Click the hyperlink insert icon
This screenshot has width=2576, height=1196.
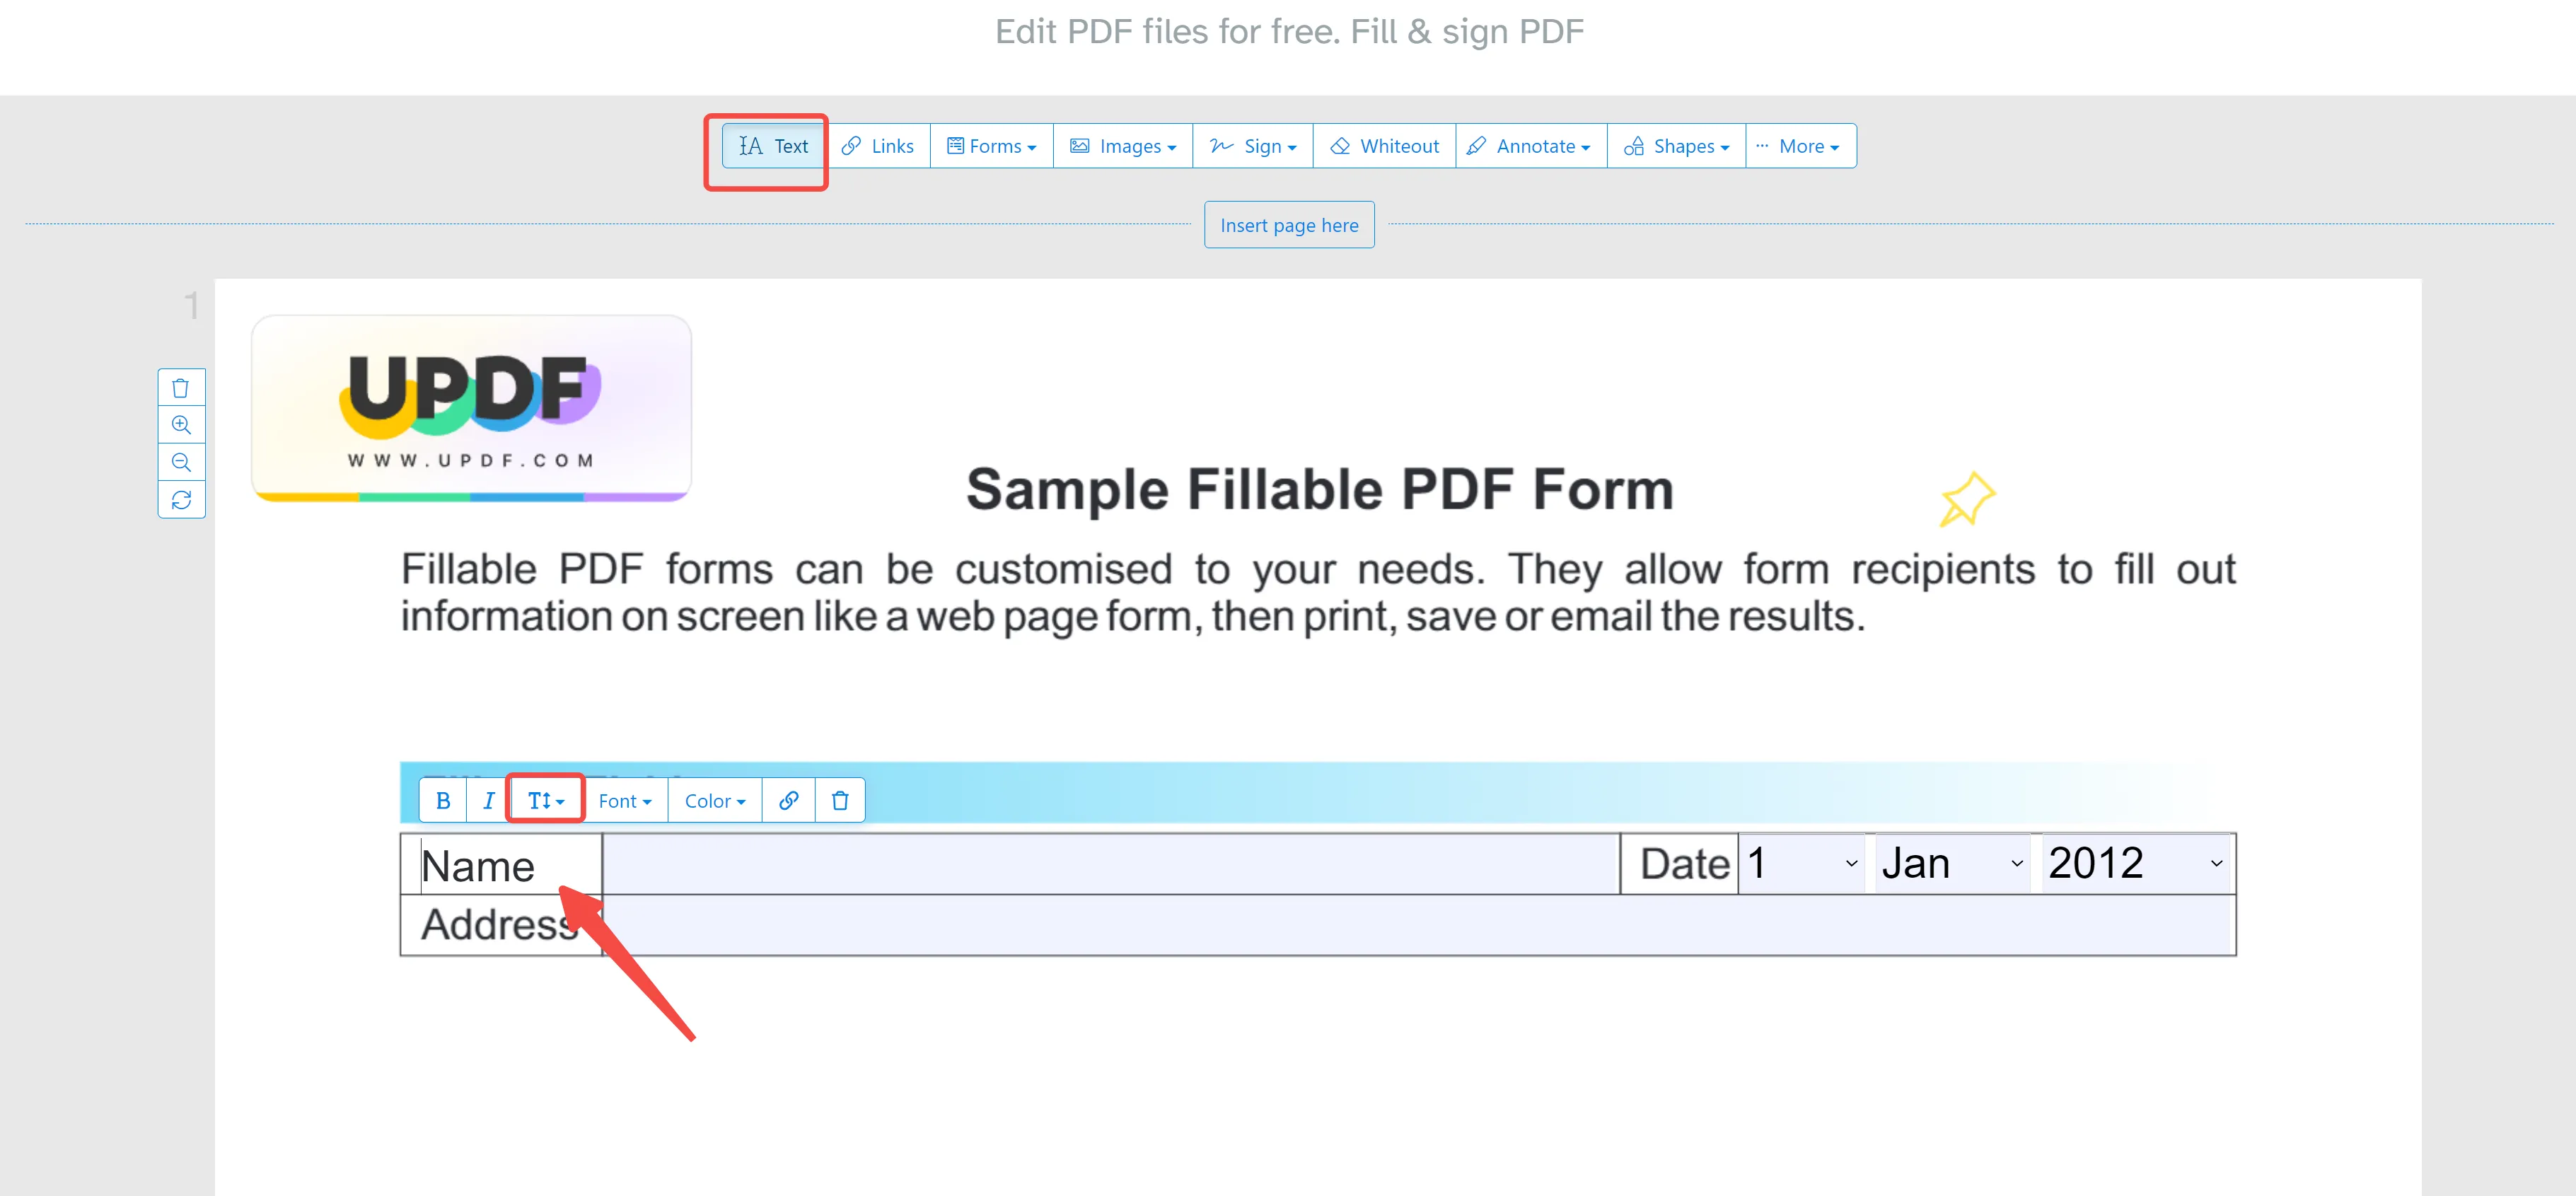click(789, 800)
